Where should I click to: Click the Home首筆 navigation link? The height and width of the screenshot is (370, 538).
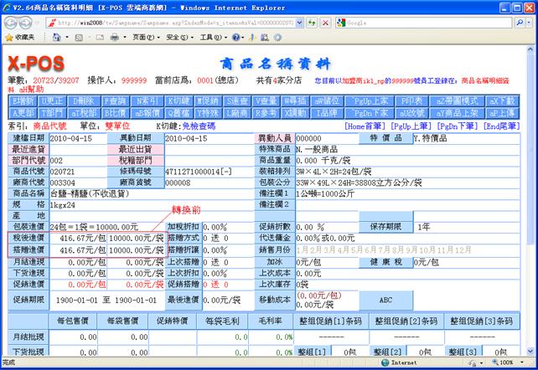365,125
